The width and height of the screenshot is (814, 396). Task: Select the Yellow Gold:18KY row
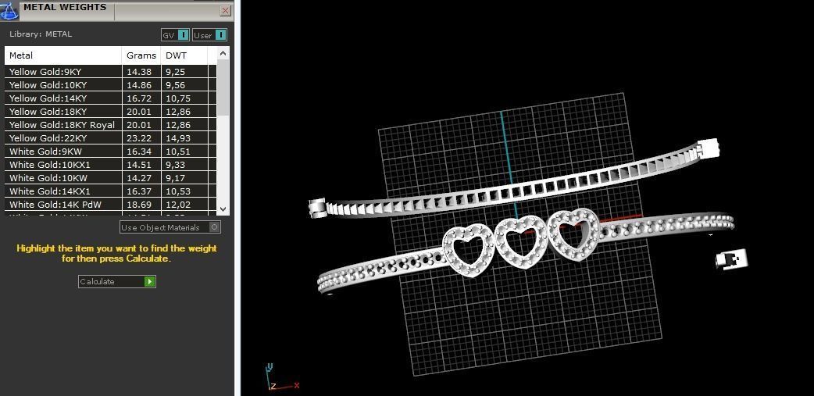[111, 112]
